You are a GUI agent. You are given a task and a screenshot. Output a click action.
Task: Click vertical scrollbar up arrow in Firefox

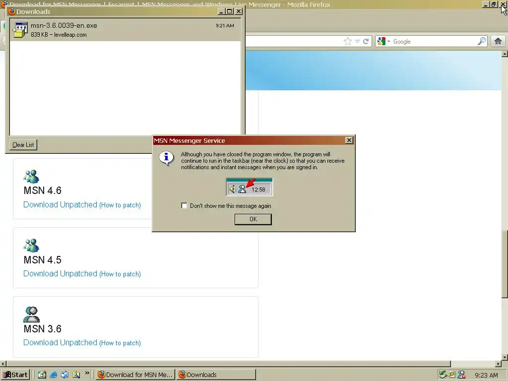tap(505, 54)
